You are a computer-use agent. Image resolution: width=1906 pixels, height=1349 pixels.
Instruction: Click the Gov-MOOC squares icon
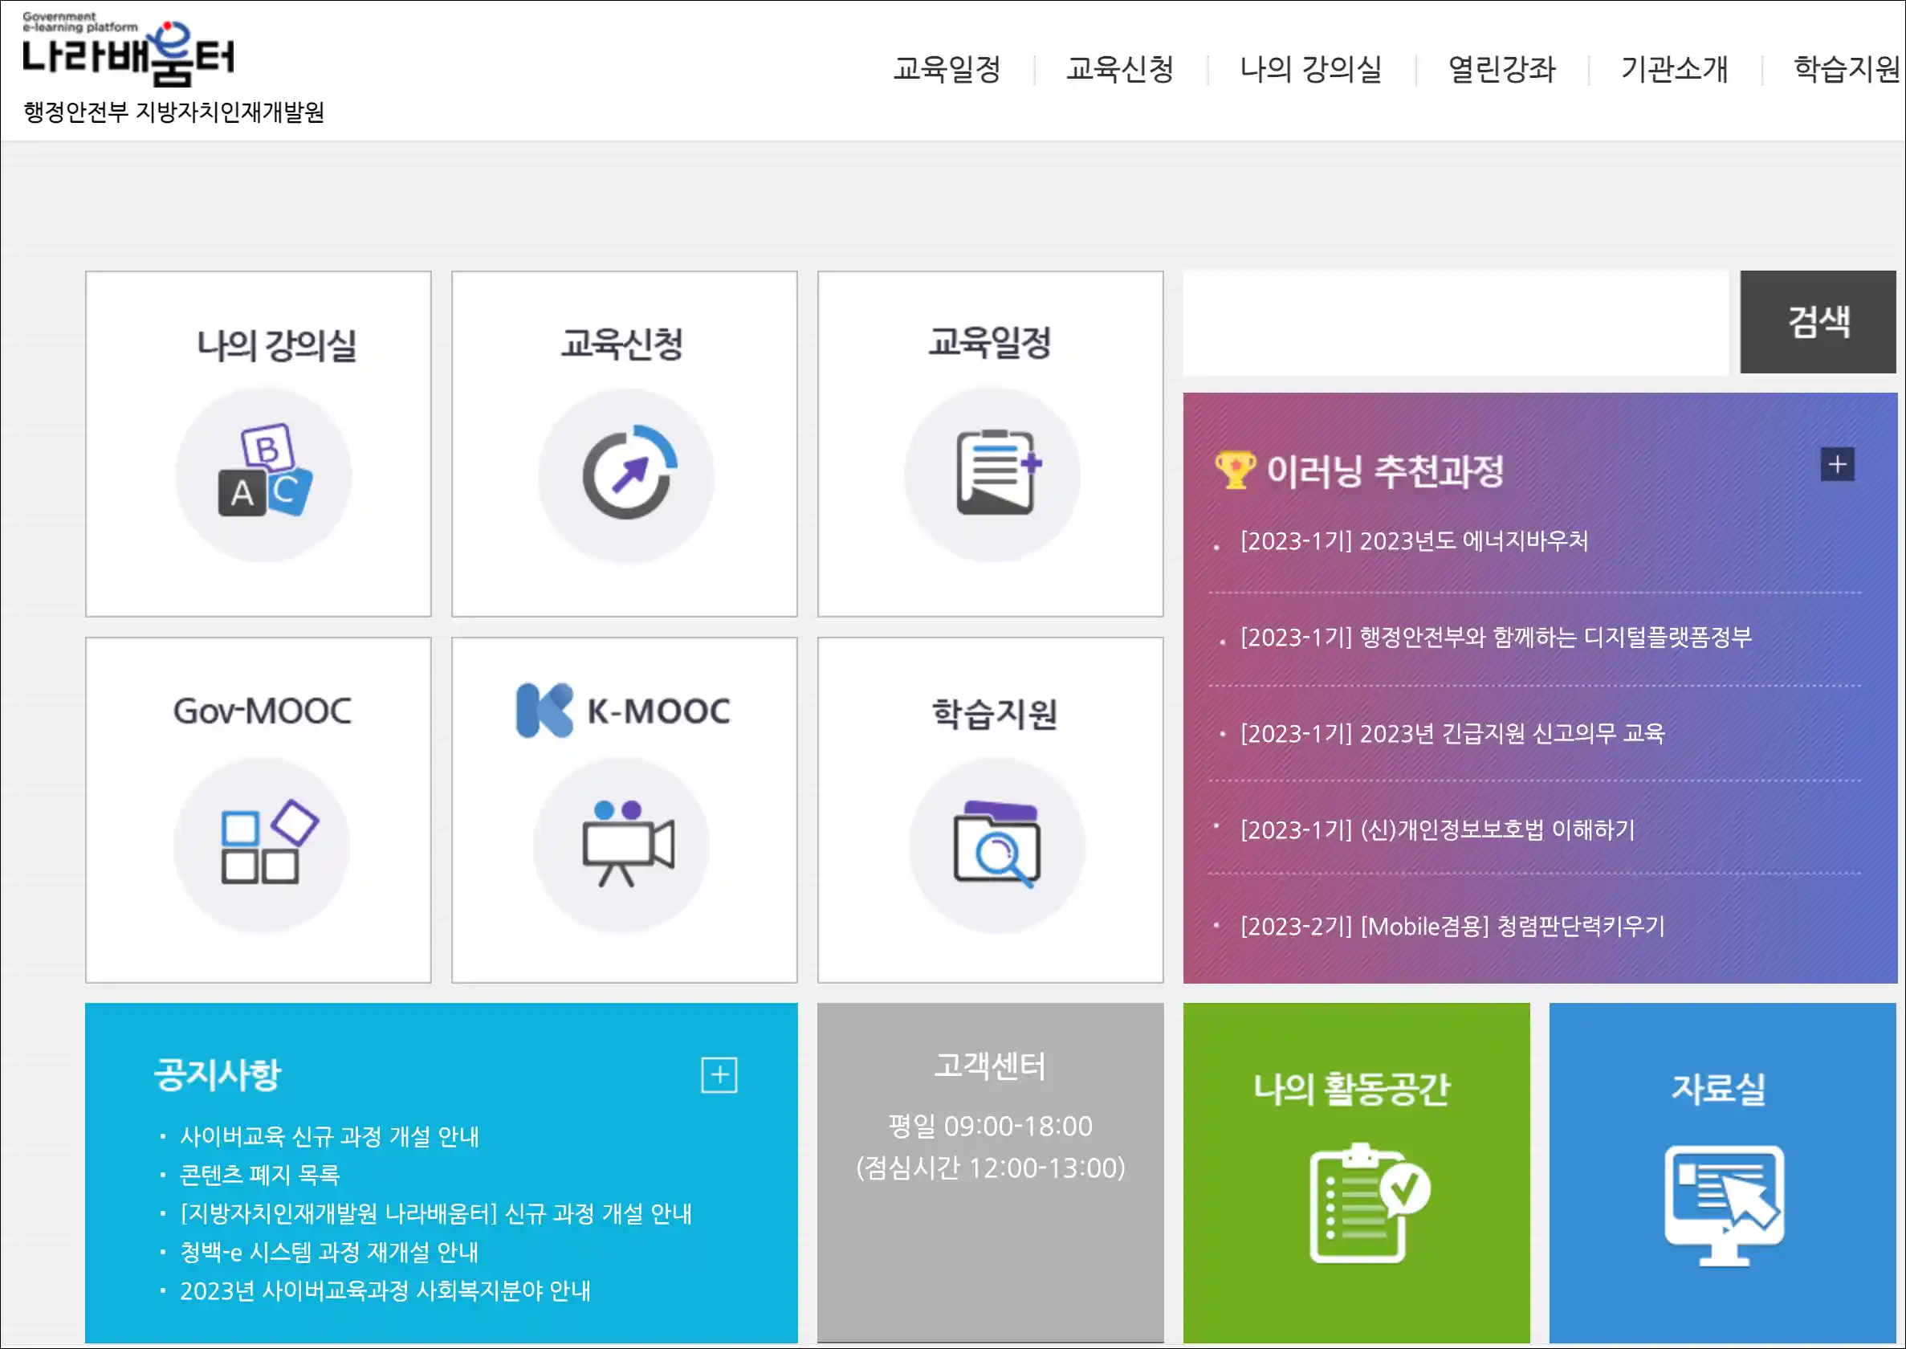(263, 843)
